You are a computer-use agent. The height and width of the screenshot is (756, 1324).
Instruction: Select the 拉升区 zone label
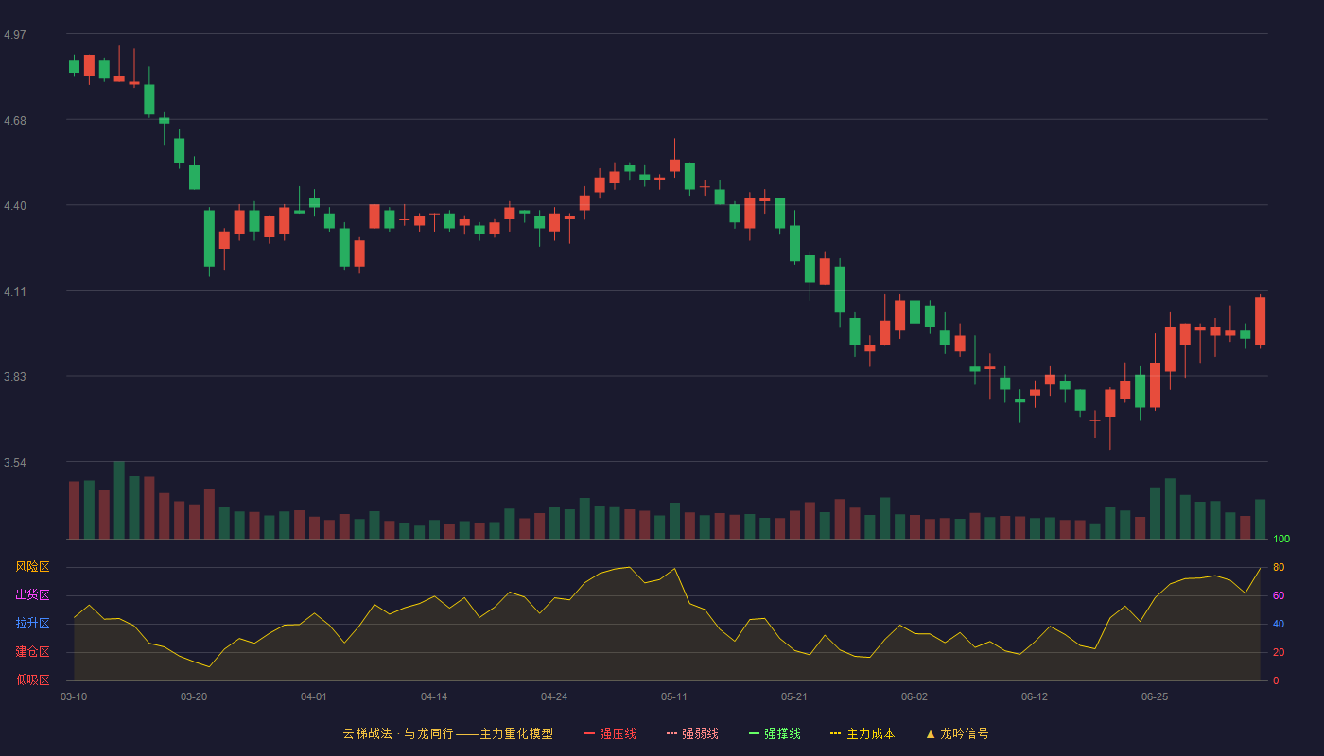(x=32, y=624)
